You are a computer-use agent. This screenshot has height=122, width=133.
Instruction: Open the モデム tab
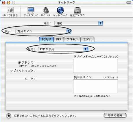pyautogui.click(x=87, y=39)
